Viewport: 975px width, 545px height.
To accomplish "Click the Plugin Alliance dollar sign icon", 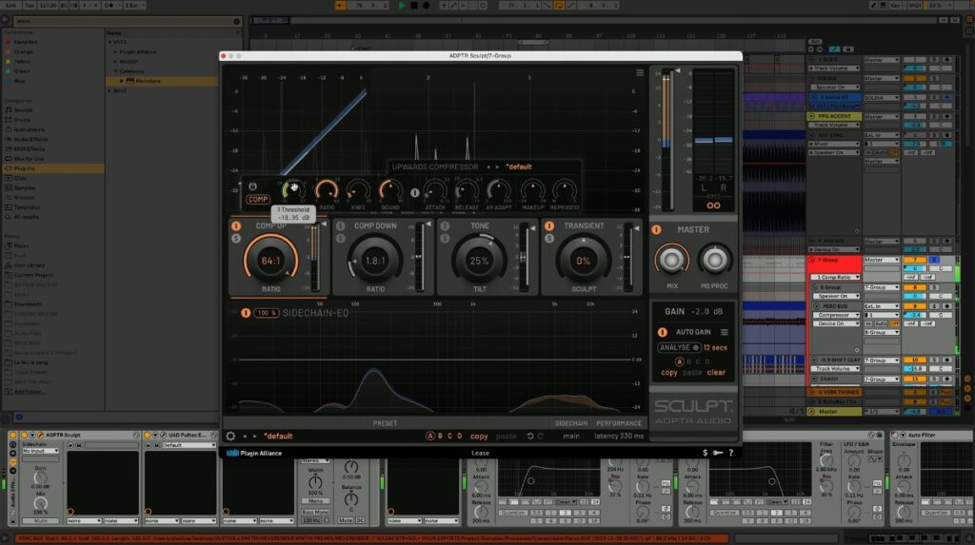I will [x=705, y=453].
